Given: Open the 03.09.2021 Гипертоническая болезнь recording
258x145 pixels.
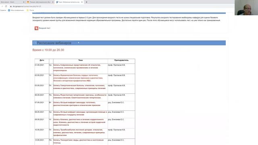Looking at the screenshot, I should (79, 87).
